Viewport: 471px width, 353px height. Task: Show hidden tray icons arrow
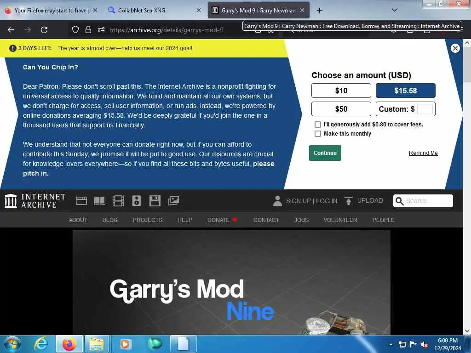coord(391,345)
